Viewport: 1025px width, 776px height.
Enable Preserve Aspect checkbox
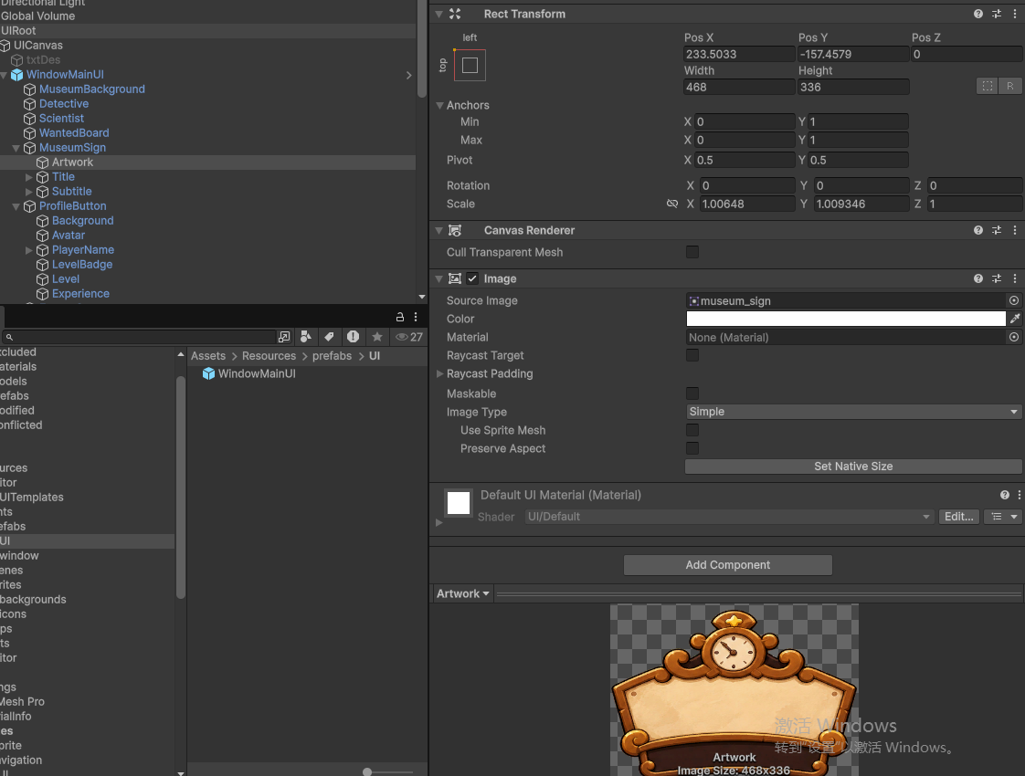tap(692, 448)
